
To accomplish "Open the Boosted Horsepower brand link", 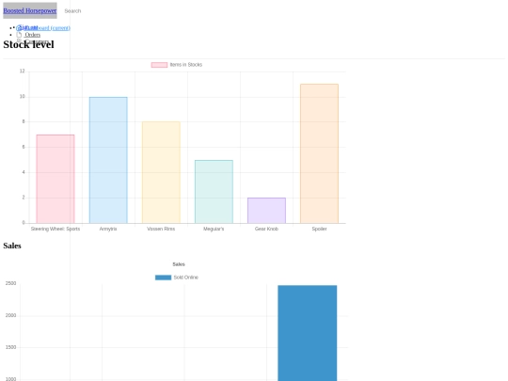I will [x=30, y=10].
